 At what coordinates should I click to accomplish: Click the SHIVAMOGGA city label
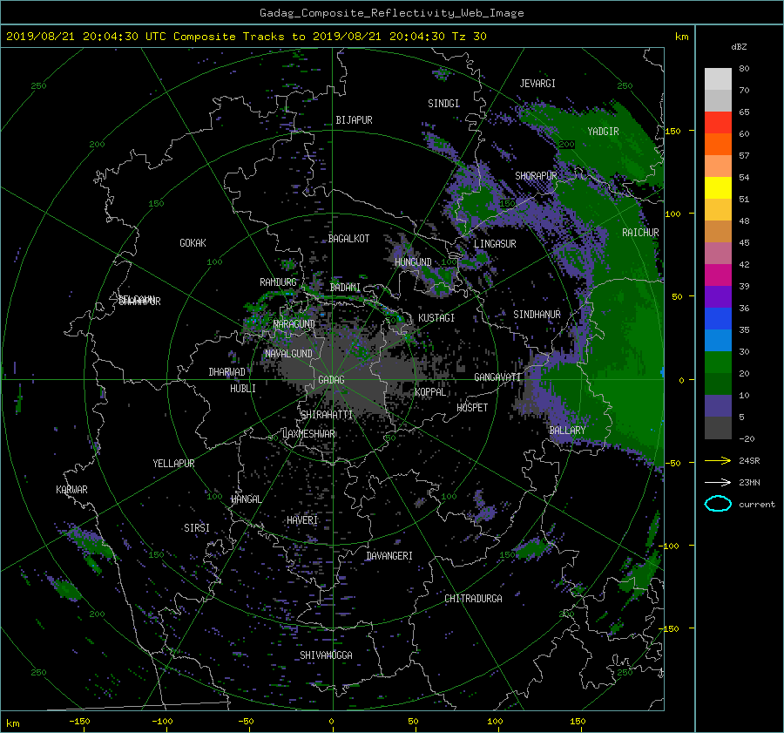coord(326,655)
